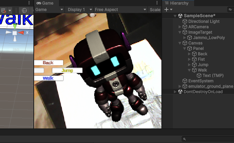Click the red X-axis cone on gizmo
Screen dimensions: 234x143
[21, 33]
